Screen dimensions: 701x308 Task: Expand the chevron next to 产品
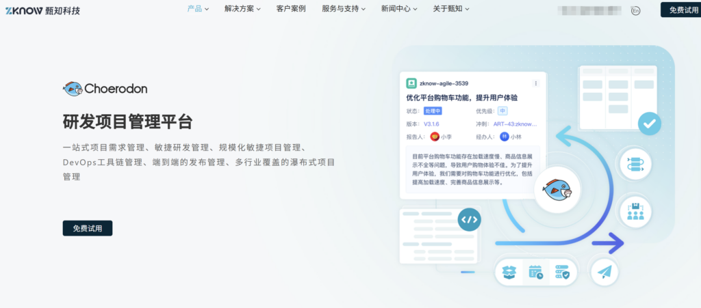[x=207, y=9]
